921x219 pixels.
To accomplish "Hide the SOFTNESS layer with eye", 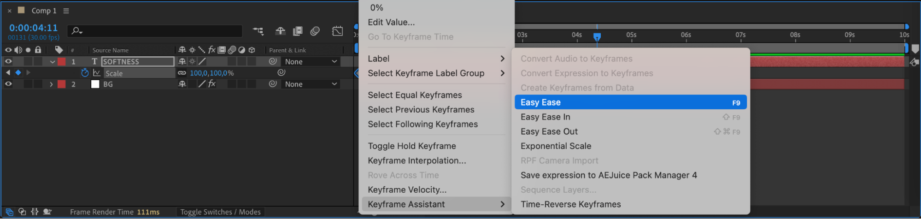I will pyautogui.click(x=8, y=61).
